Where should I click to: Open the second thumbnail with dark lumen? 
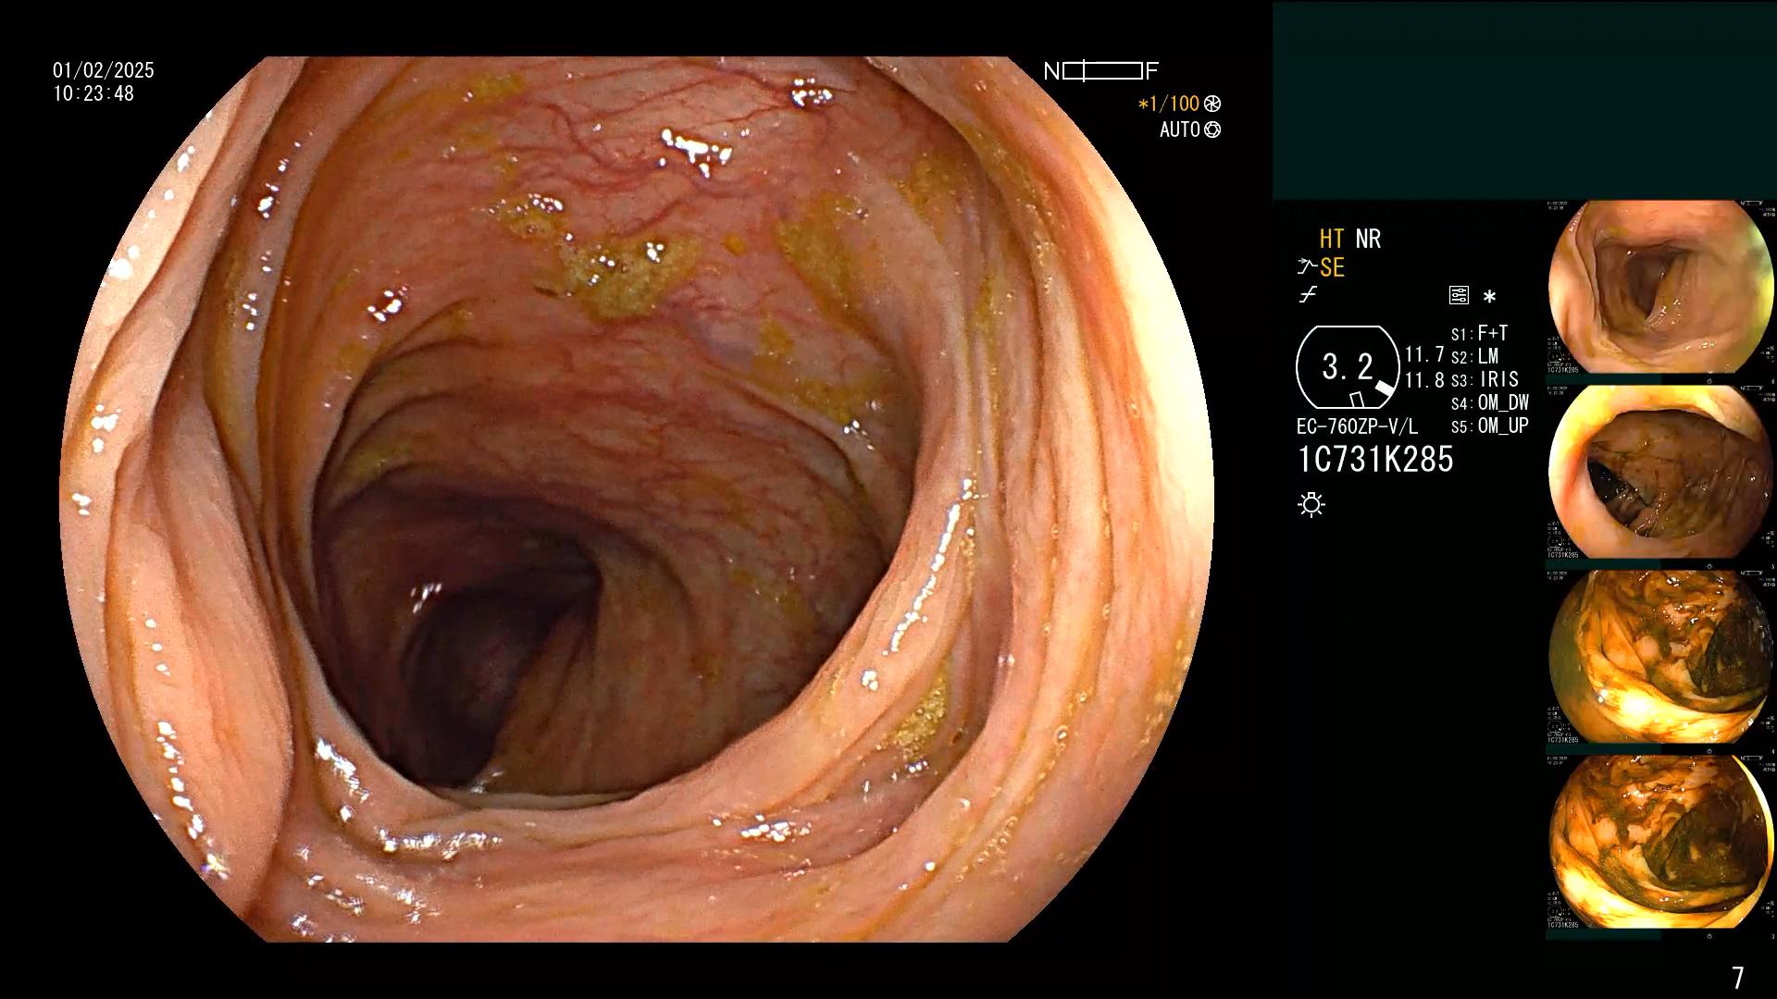(1660, 472)
